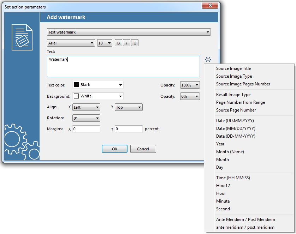Open the Text watermark type dropdown
This screenshot has width=296, height=234.
click(x=129, y=32)
